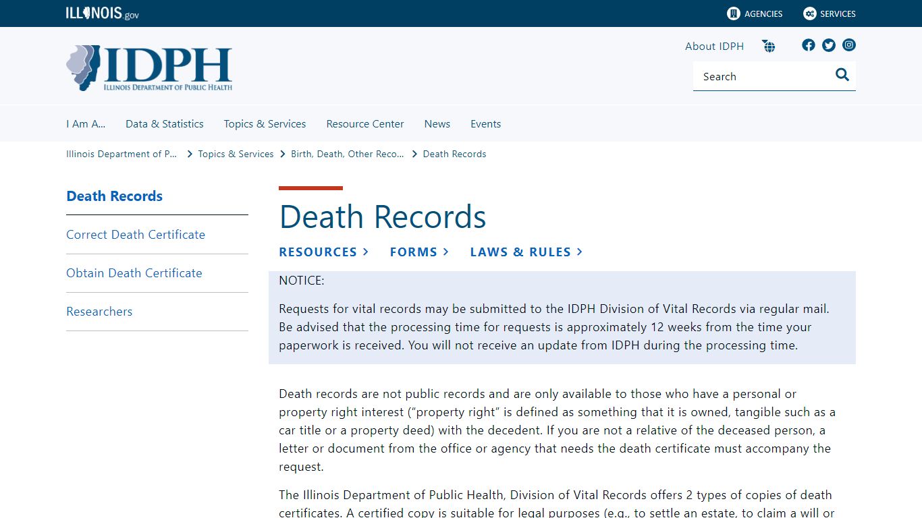Viewport: 922px width, 518px height.
Task: Click the globe language translate icon
Action: [x=769, y=46]
